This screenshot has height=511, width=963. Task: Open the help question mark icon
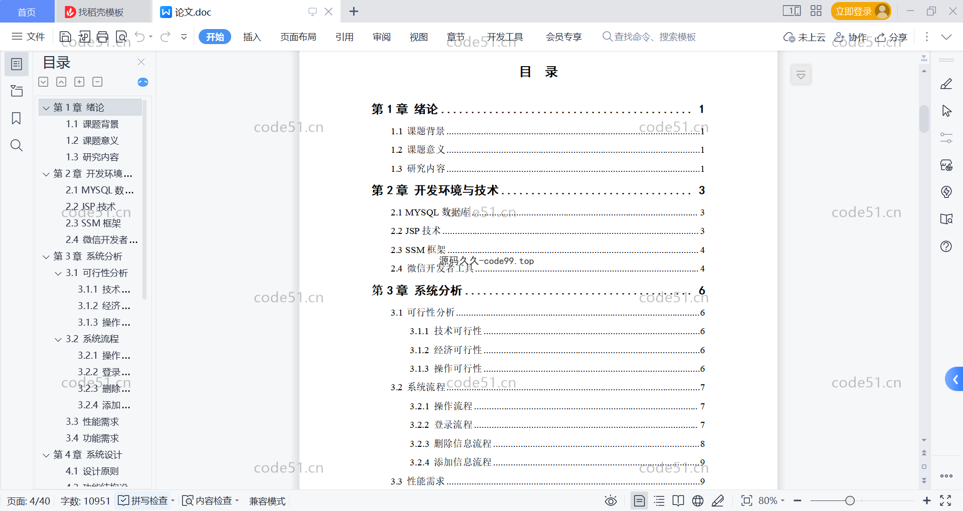946,246
